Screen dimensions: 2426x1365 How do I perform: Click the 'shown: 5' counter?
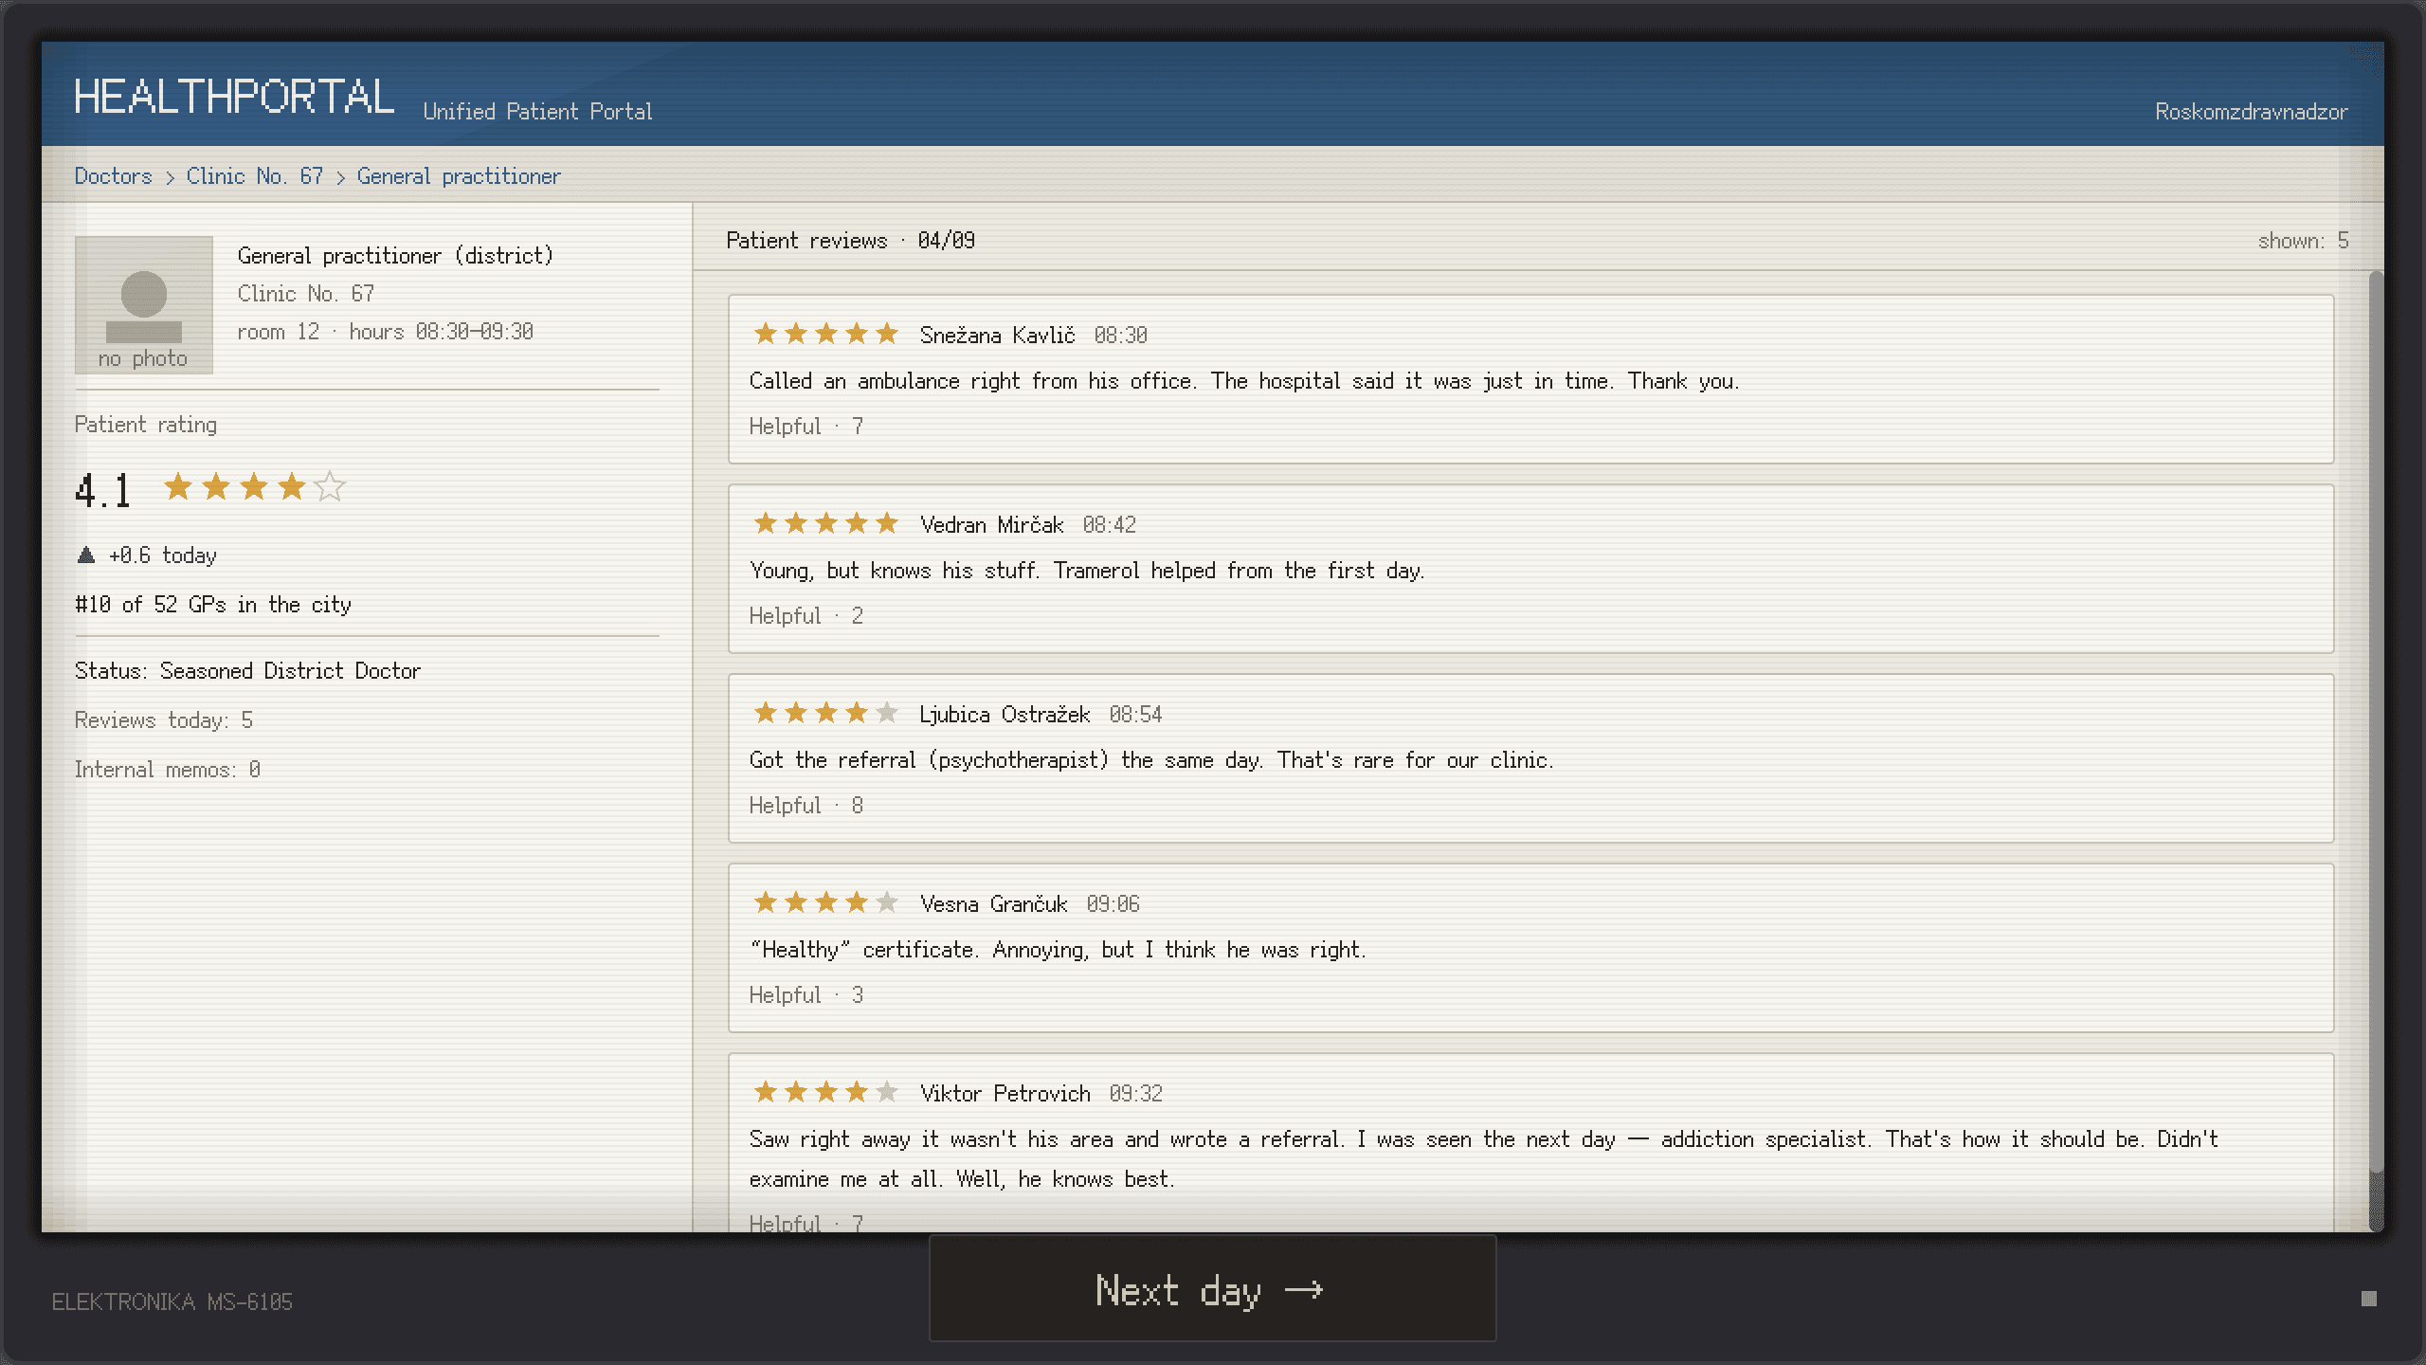pyautogui.click(x=2303, y=241)
